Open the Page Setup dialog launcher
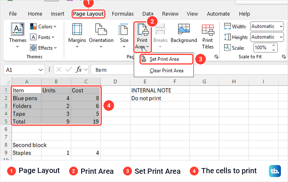The width and height of the screenshot is (288, 182). click(216, 57)
